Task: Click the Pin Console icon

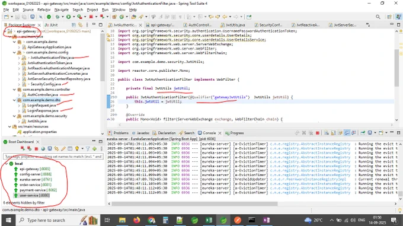Action: (x=363, y=133)
